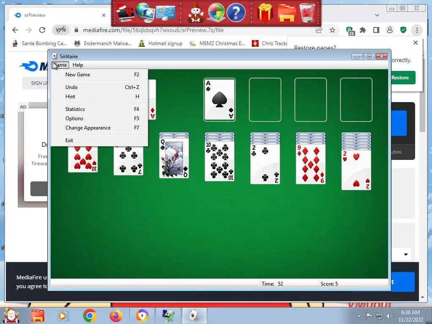Click the ace of spades foundation card
Screen dimensions: 432x324
pos(219,100)
